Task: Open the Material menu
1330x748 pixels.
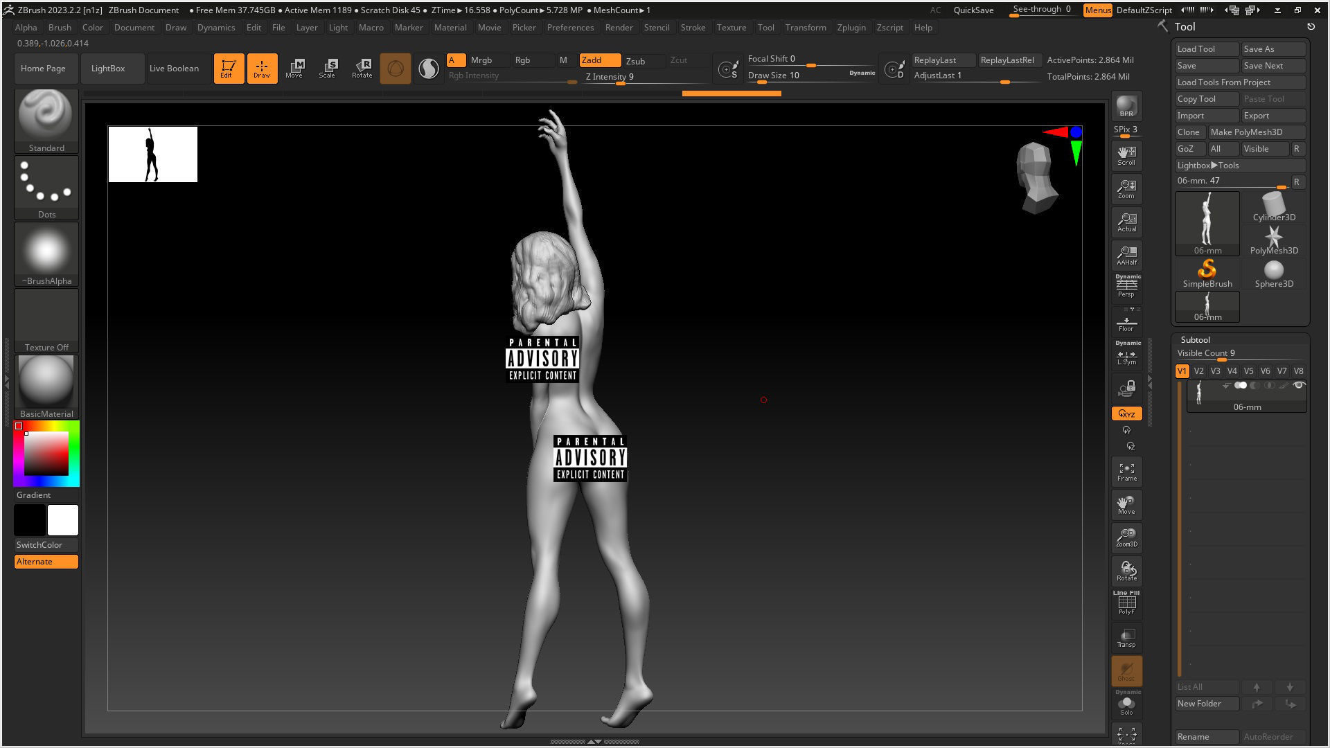Action: pos(450,27)
